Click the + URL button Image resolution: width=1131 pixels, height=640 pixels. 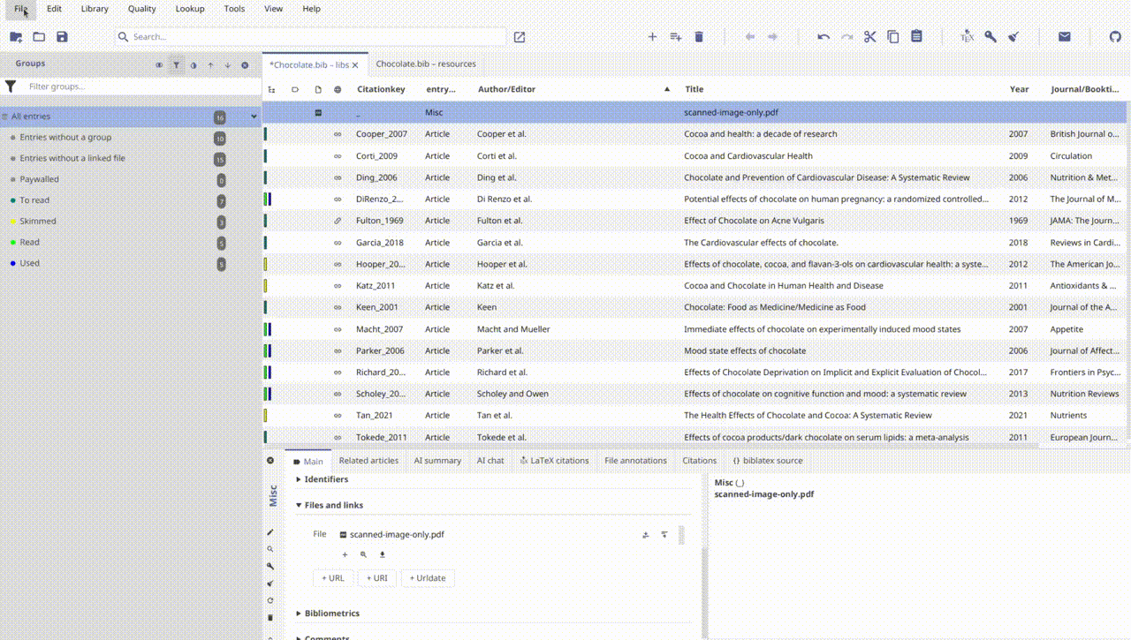(333, 578)
